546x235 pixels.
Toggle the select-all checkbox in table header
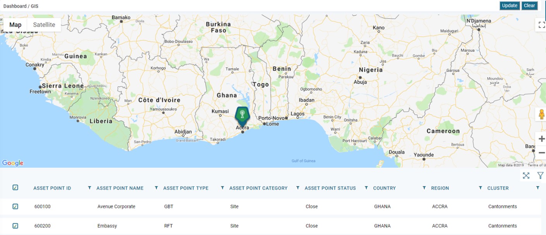point(15,187)
